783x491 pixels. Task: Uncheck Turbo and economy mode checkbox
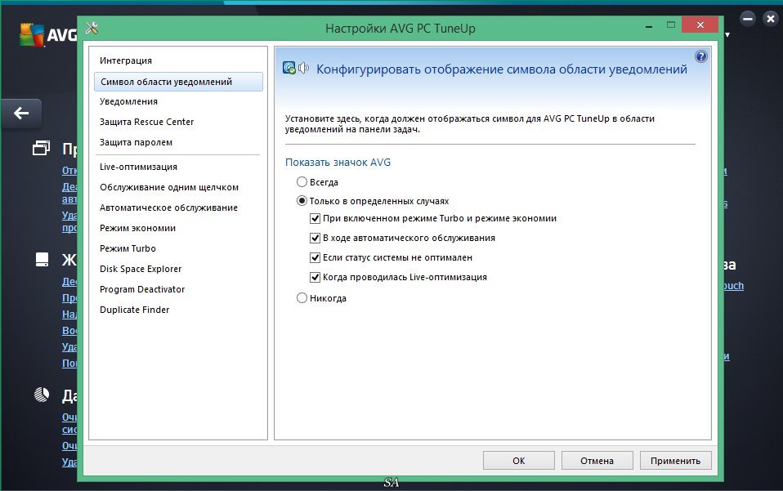click(x=315, y=219)
